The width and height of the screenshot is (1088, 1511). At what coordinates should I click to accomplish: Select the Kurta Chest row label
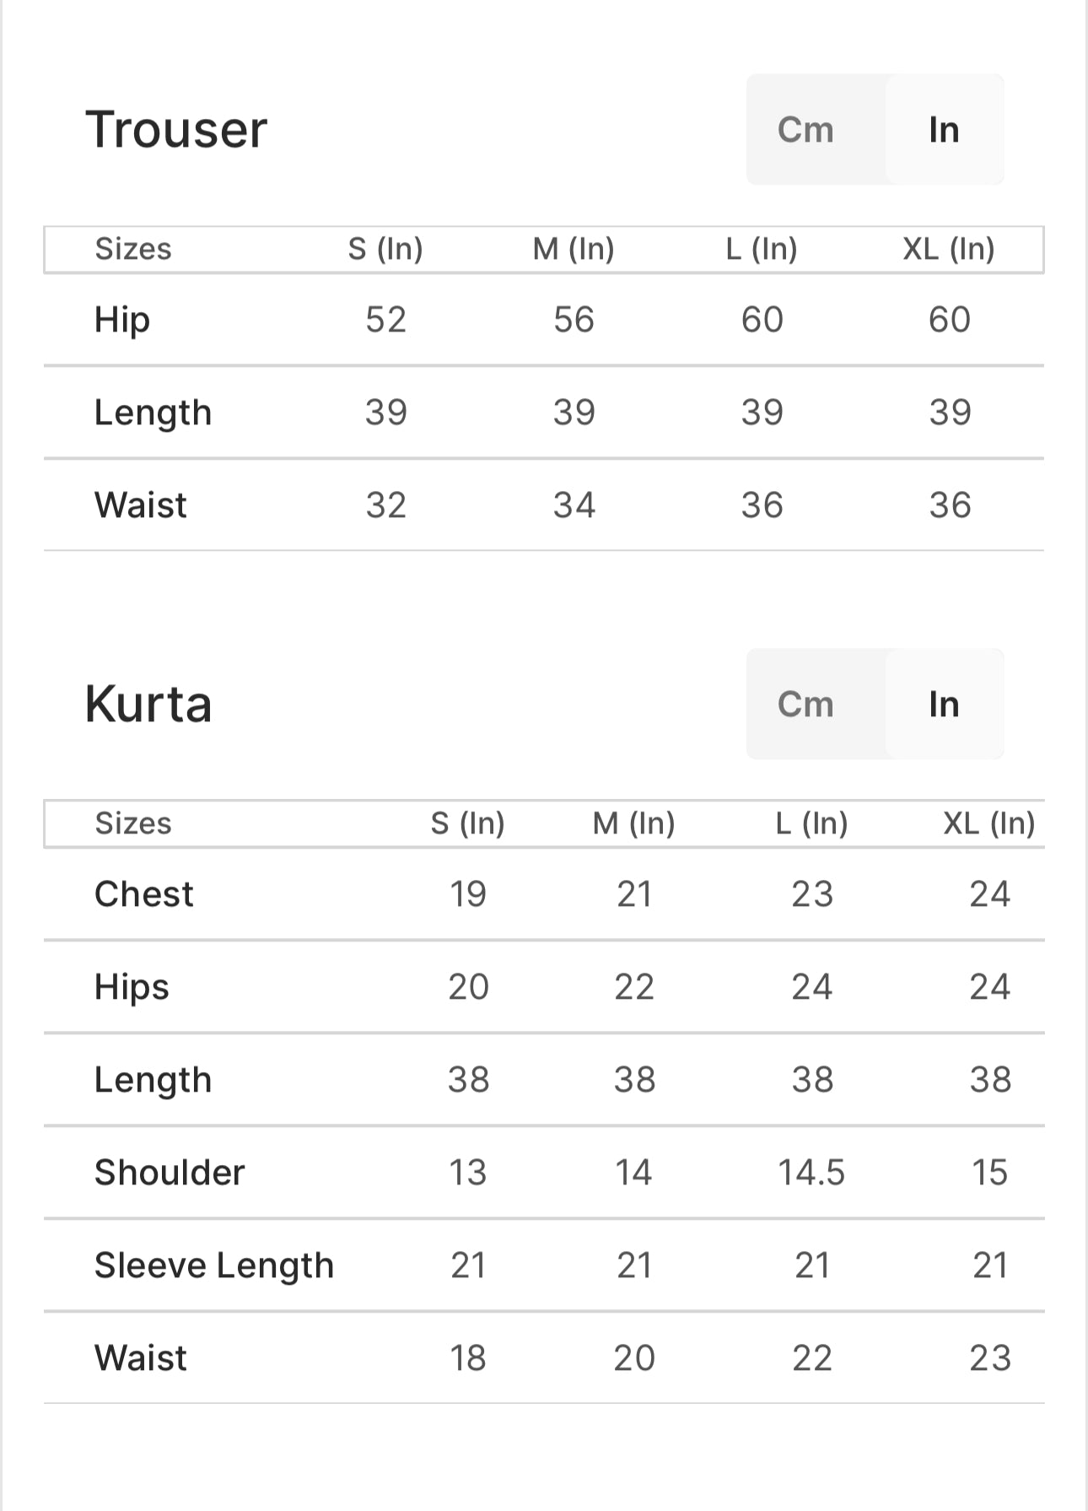coord(144,894)
